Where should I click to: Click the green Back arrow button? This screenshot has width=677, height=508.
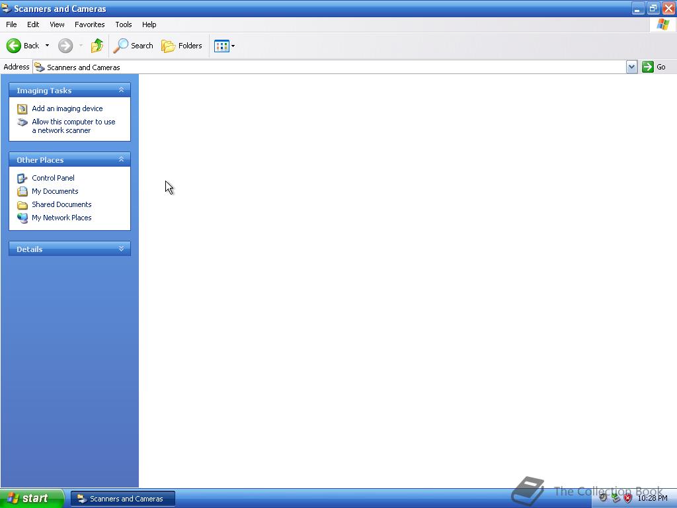pyautogui.click(x=14, y=46)
